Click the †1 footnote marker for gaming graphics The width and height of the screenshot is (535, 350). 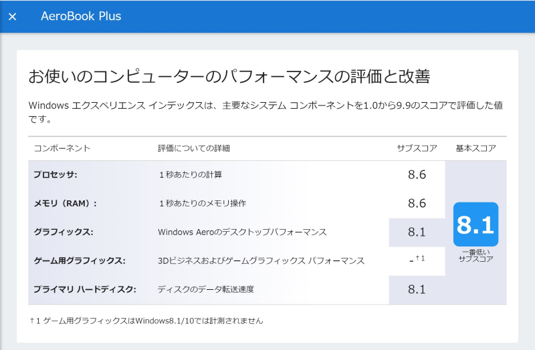(x=420, y=258)
